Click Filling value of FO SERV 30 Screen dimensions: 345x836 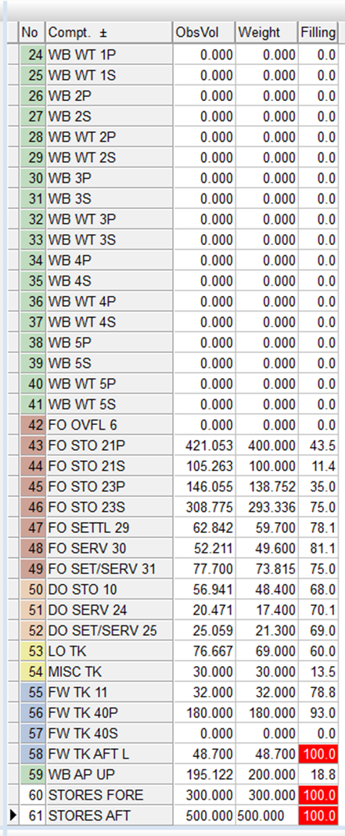pyautogui.click(x=318, y=548)
